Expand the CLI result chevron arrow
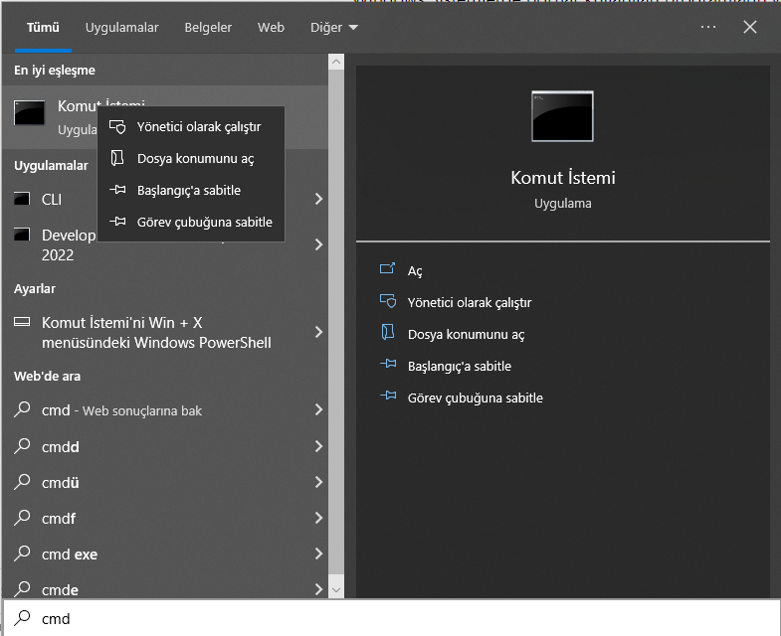This screenshot has width=781, height=636. point(318,200)
